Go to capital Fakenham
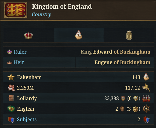This screenshot has height=128, width=156. 29,77
